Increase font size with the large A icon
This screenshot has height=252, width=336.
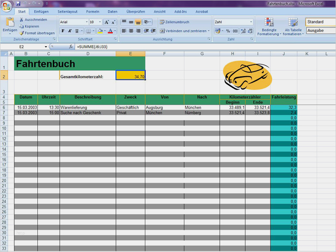click(107, 22)
